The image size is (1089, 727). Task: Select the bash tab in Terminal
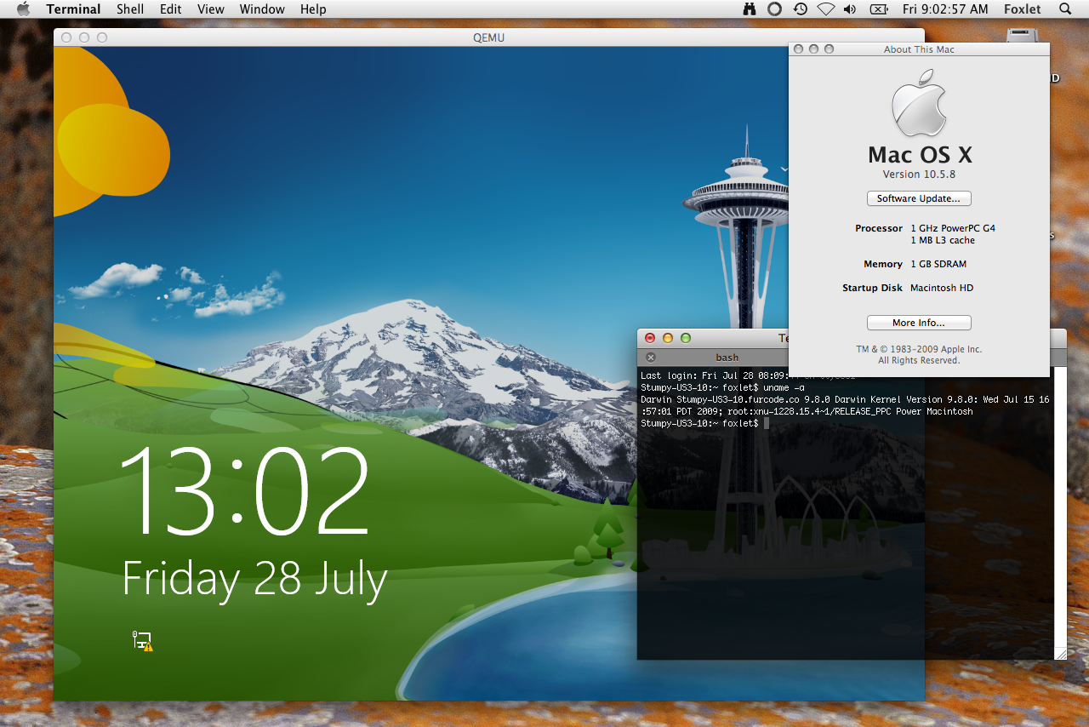click(x=727, y=358)
